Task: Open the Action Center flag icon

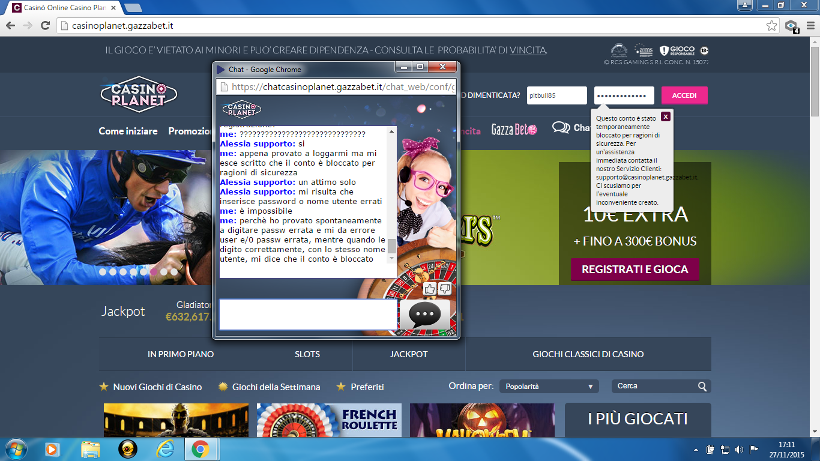Action: click(x=754, y=450)
